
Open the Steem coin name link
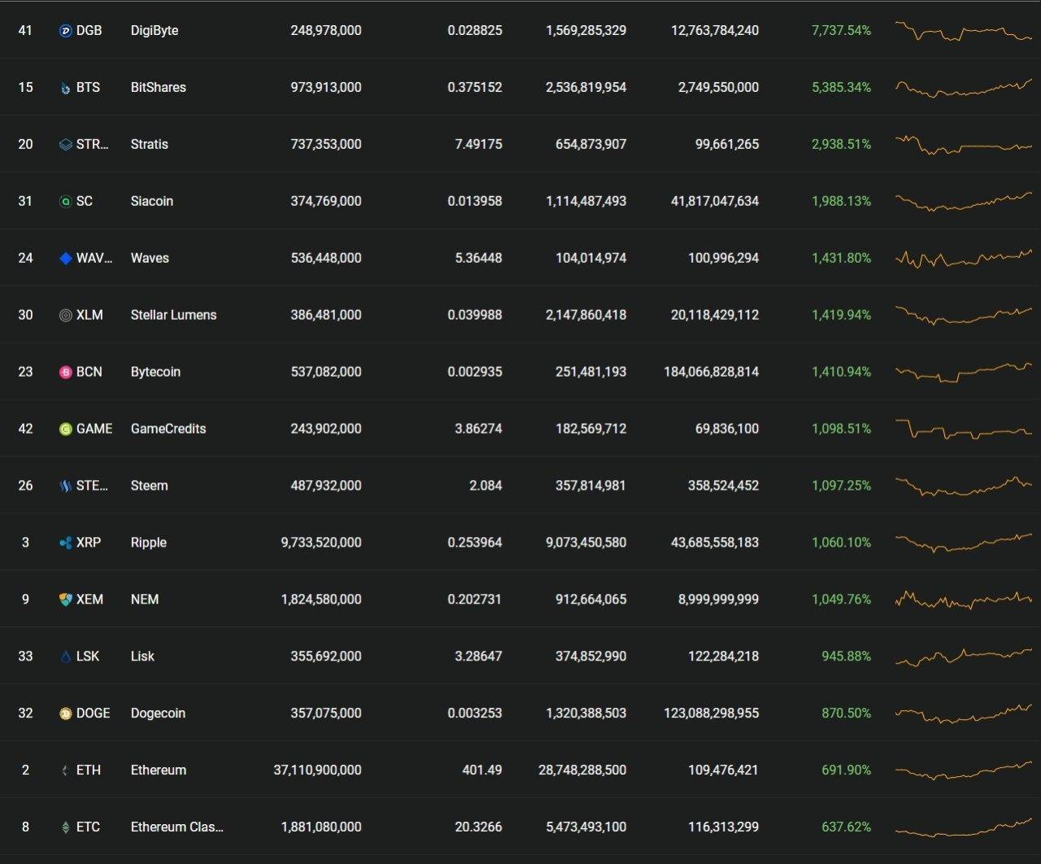tap(150, 486)
